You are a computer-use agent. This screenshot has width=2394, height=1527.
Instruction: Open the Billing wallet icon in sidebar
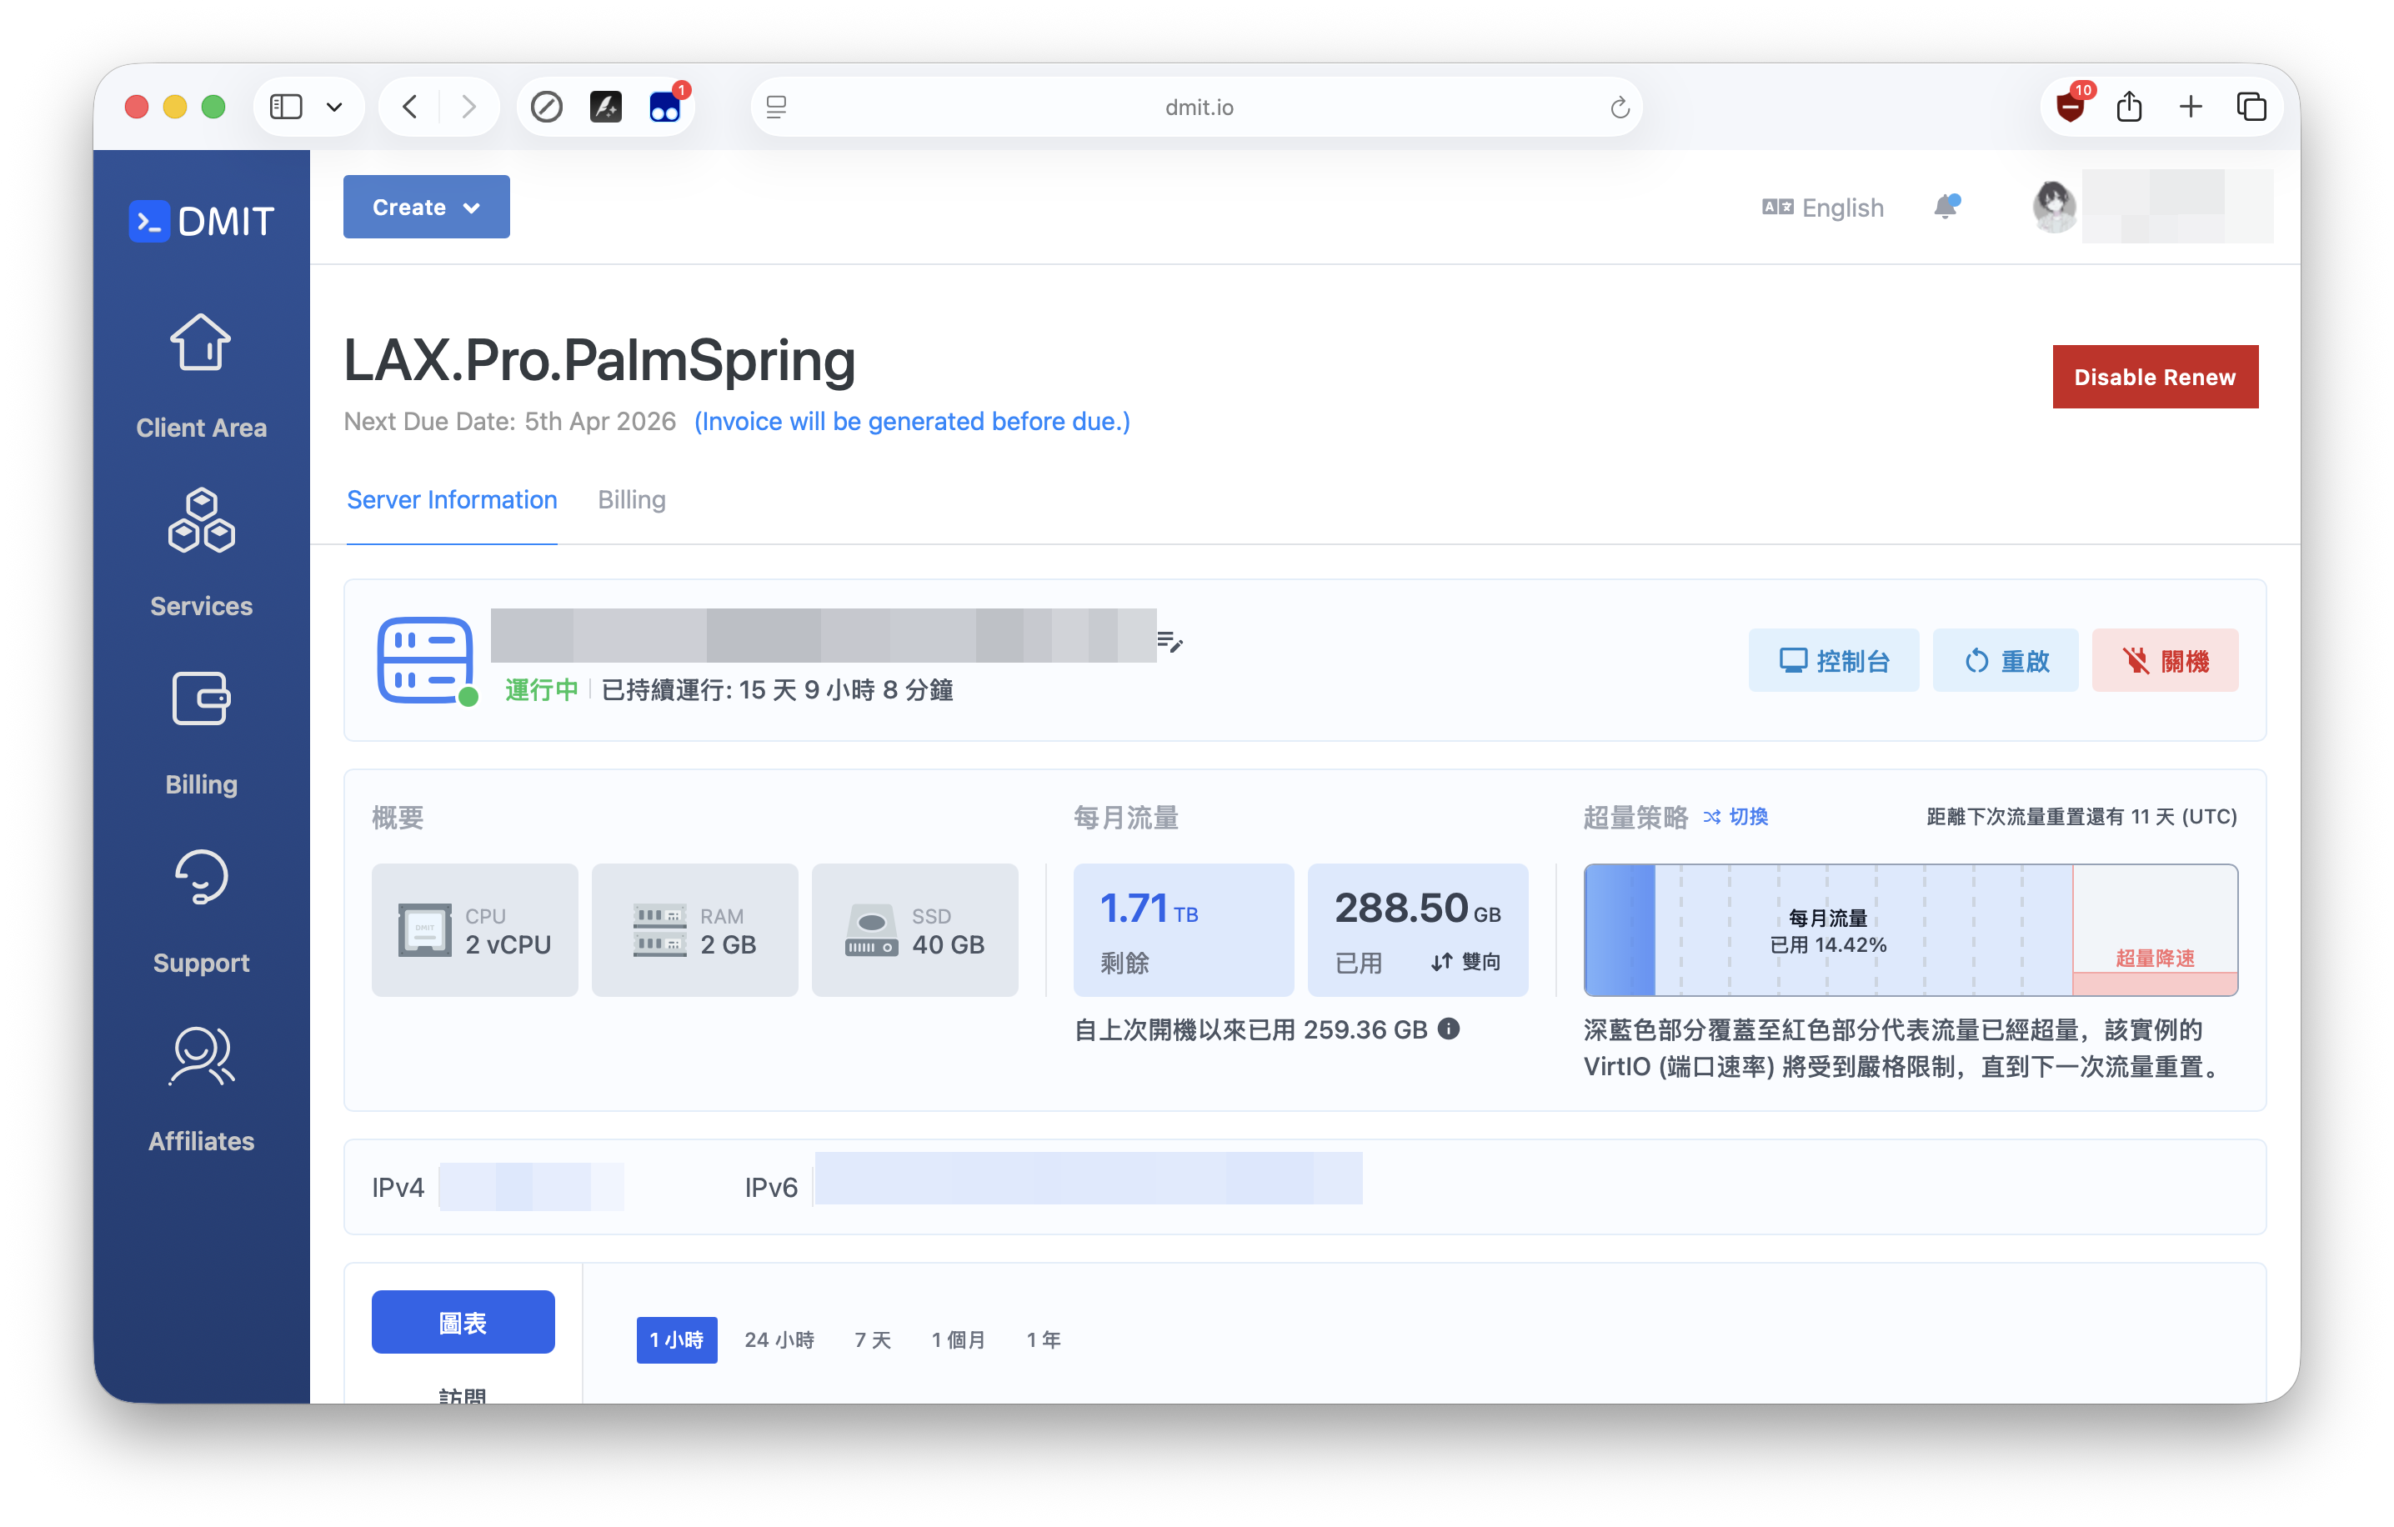[x=201, y=698]
